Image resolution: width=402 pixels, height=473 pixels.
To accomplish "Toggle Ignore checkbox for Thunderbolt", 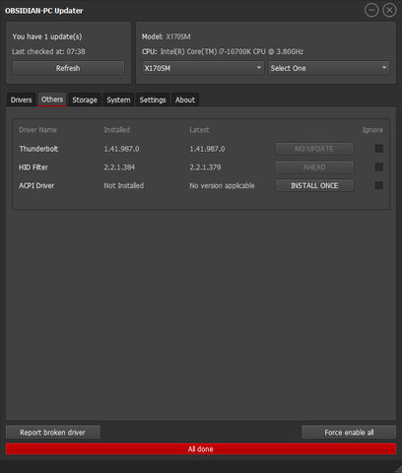I will coord(379,149).
